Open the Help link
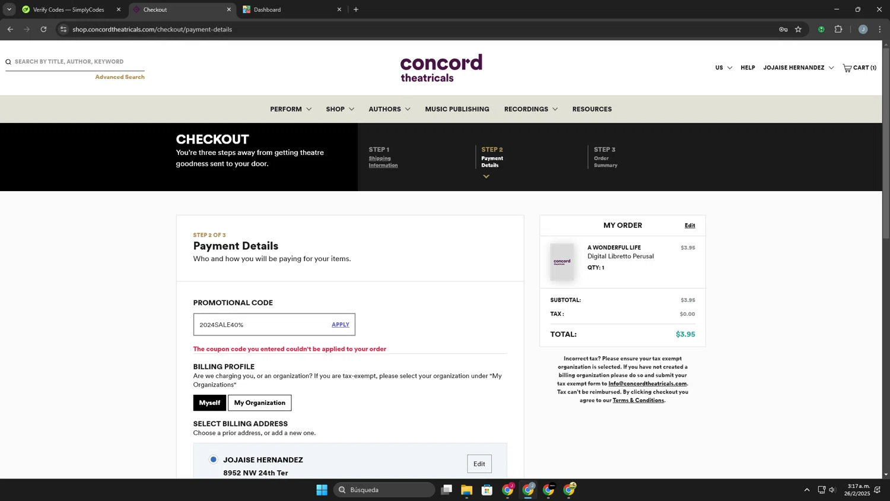The image size is (890, 501). pyautogui.click(x=748, y=68)
